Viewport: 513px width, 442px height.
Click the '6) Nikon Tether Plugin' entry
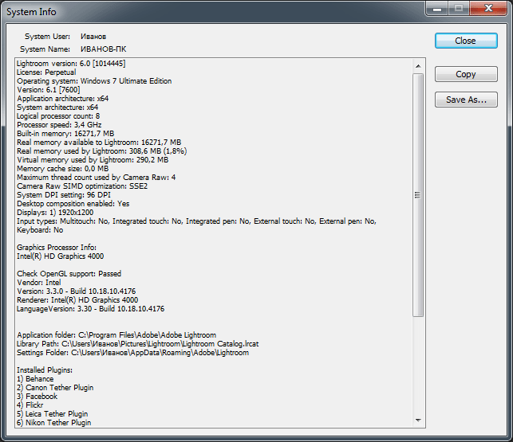pos(54,423)
